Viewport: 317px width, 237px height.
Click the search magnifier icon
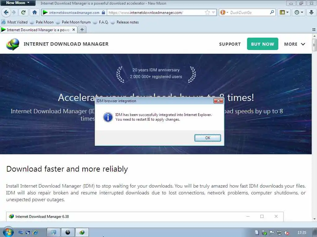coord(272,12)
